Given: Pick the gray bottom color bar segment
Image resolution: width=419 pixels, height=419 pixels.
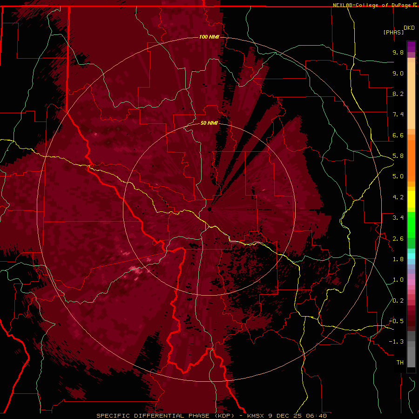Looking at the screenshot, I should (411, 357).
